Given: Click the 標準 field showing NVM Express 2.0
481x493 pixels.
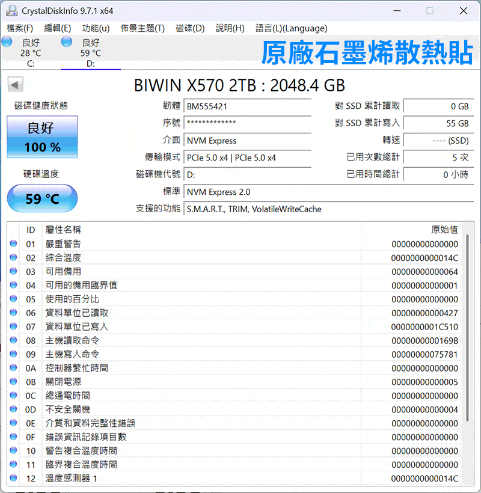Looking at the screenshot, I should pos(329,192).
